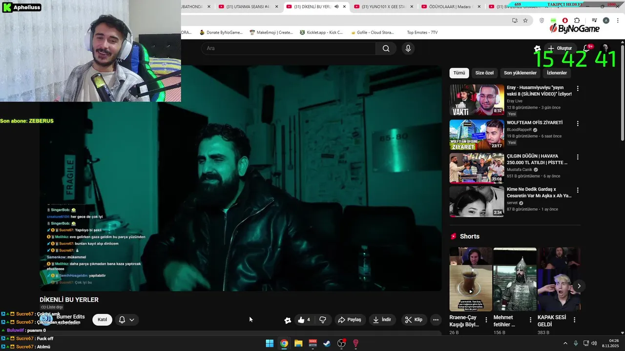This screenshot has width=625, height=351.
Task: Open options for Mehmet fetihler short
Action: [x=530, y=320]
